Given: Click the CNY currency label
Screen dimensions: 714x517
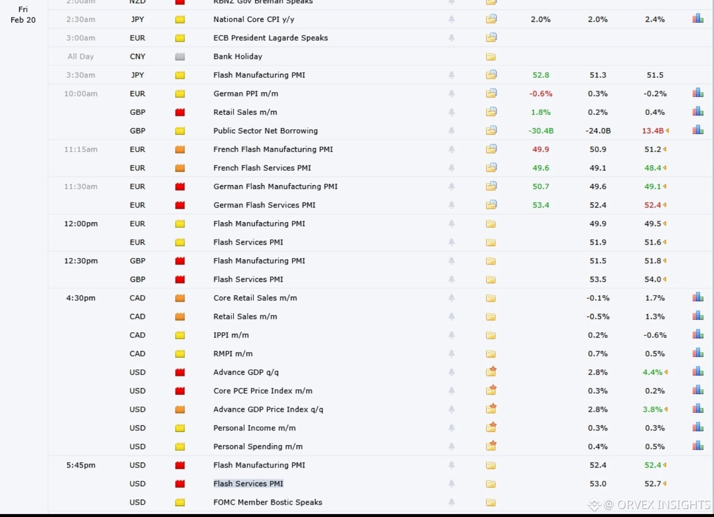Looking at the screenshot, I should tap(137, 56).
